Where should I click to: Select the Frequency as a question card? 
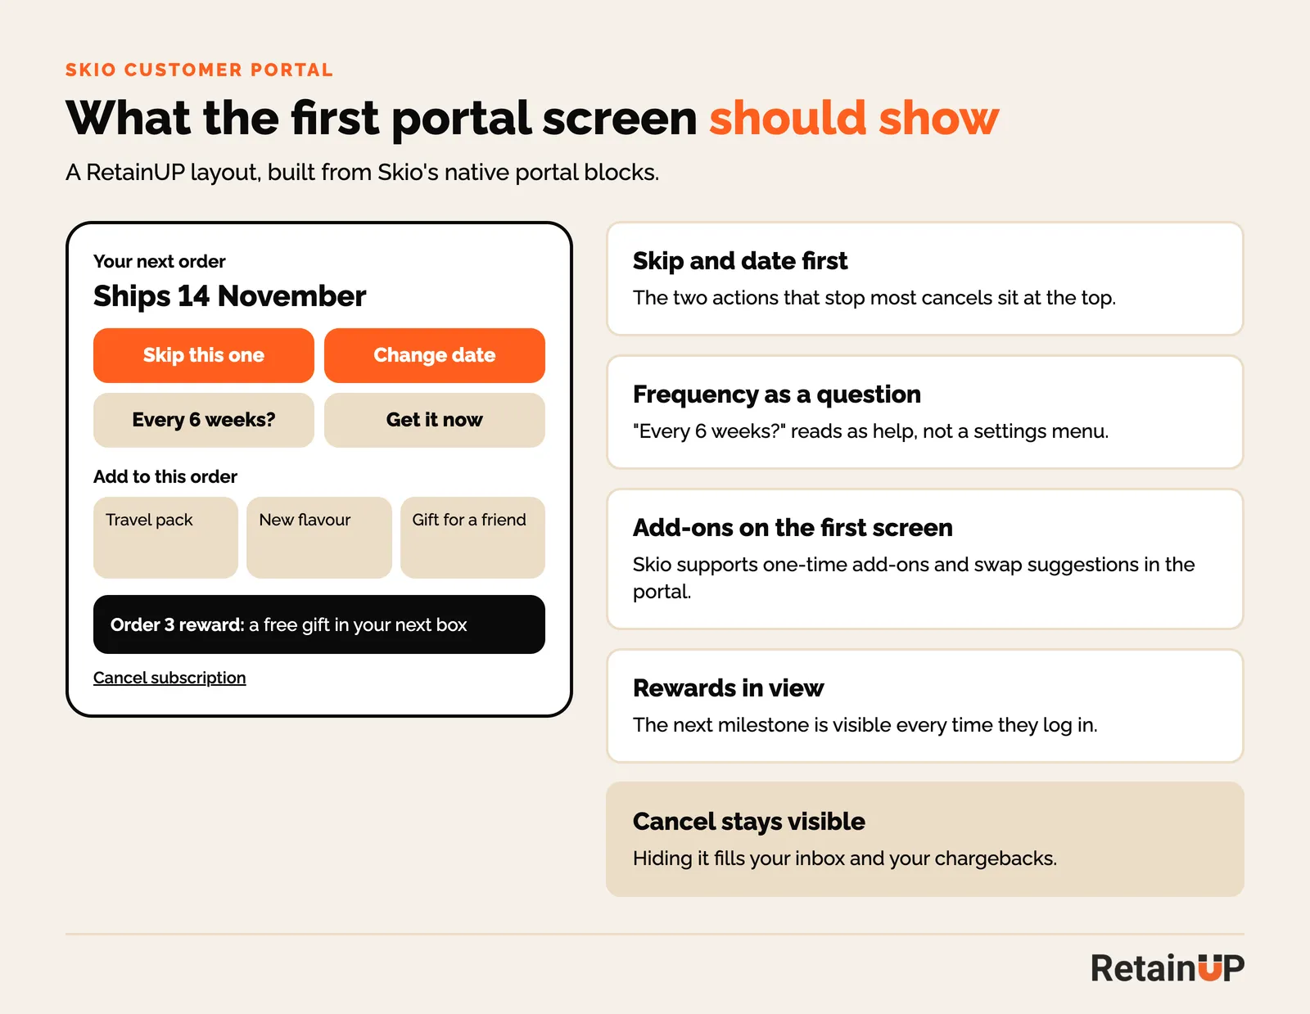tap(925, 412)
